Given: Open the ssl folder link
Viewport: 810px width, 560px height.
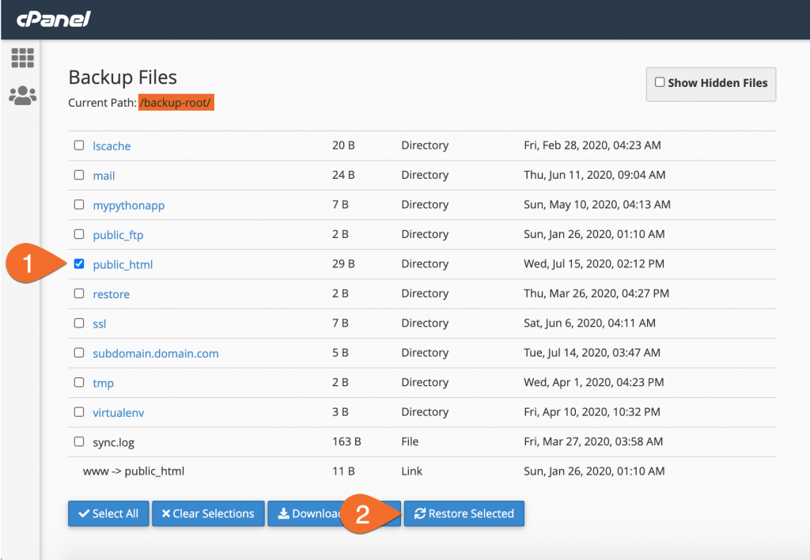Looking at the screenshot, I should [x=99, y=324].
